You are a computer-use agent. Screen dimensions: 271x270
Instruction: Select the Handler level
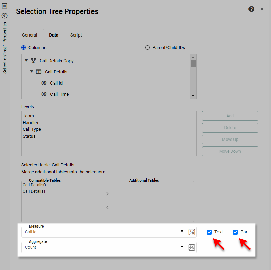[x=31, y=123]
